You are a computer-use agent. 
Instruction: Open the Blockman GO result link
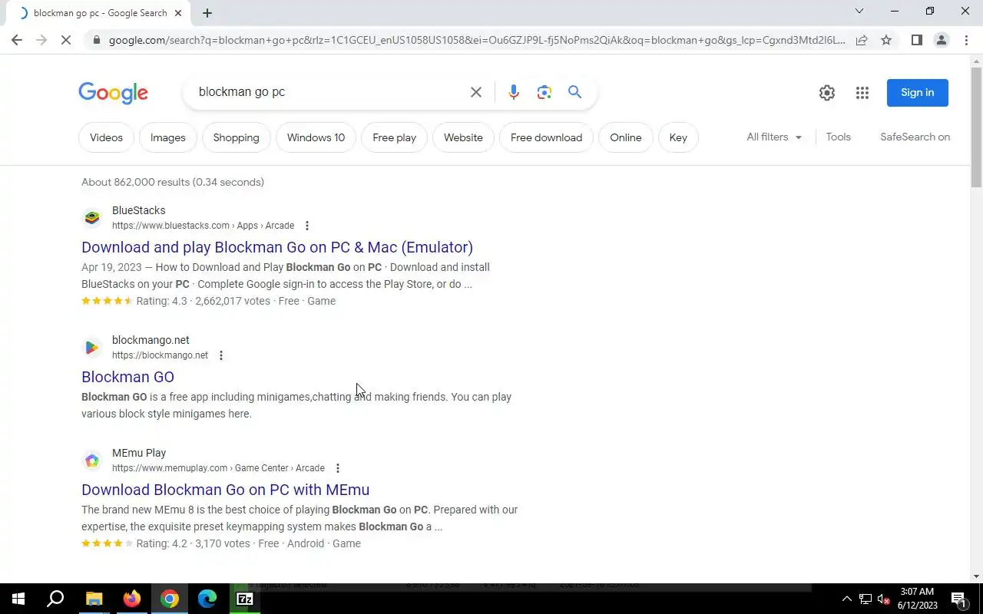tap(127, 377)
